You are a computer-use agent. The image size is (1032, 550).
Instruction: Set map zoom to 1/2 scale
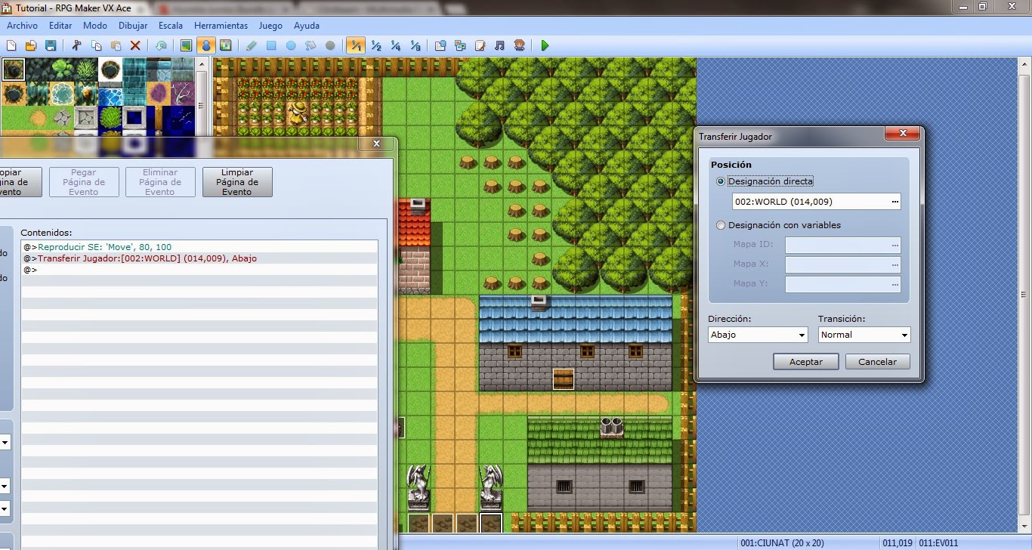375,45
